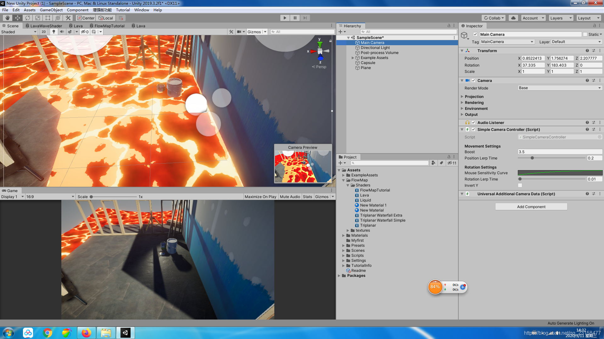Toggle scene audio speaker icon
604x339 pixels.
click(62, 32)
